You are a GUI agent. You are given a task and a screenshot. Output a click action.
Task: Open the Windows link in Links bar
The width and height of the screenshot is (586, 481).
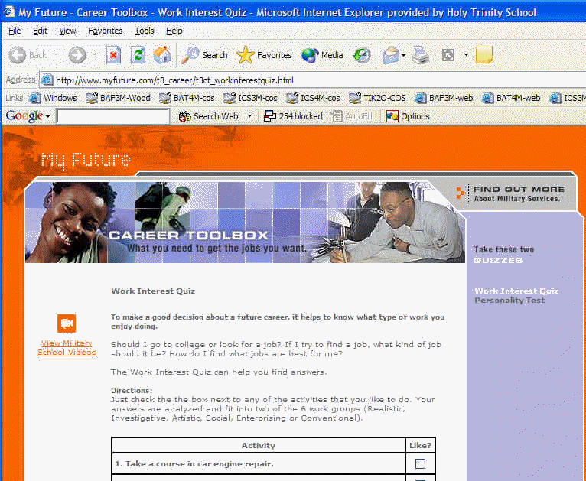[54, 98]
